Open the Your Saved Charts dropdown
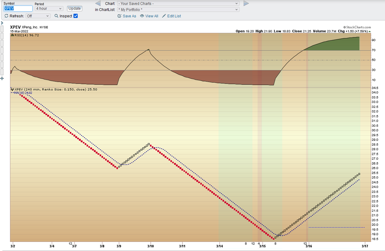385x251 pixels. [x=178, y=3]
